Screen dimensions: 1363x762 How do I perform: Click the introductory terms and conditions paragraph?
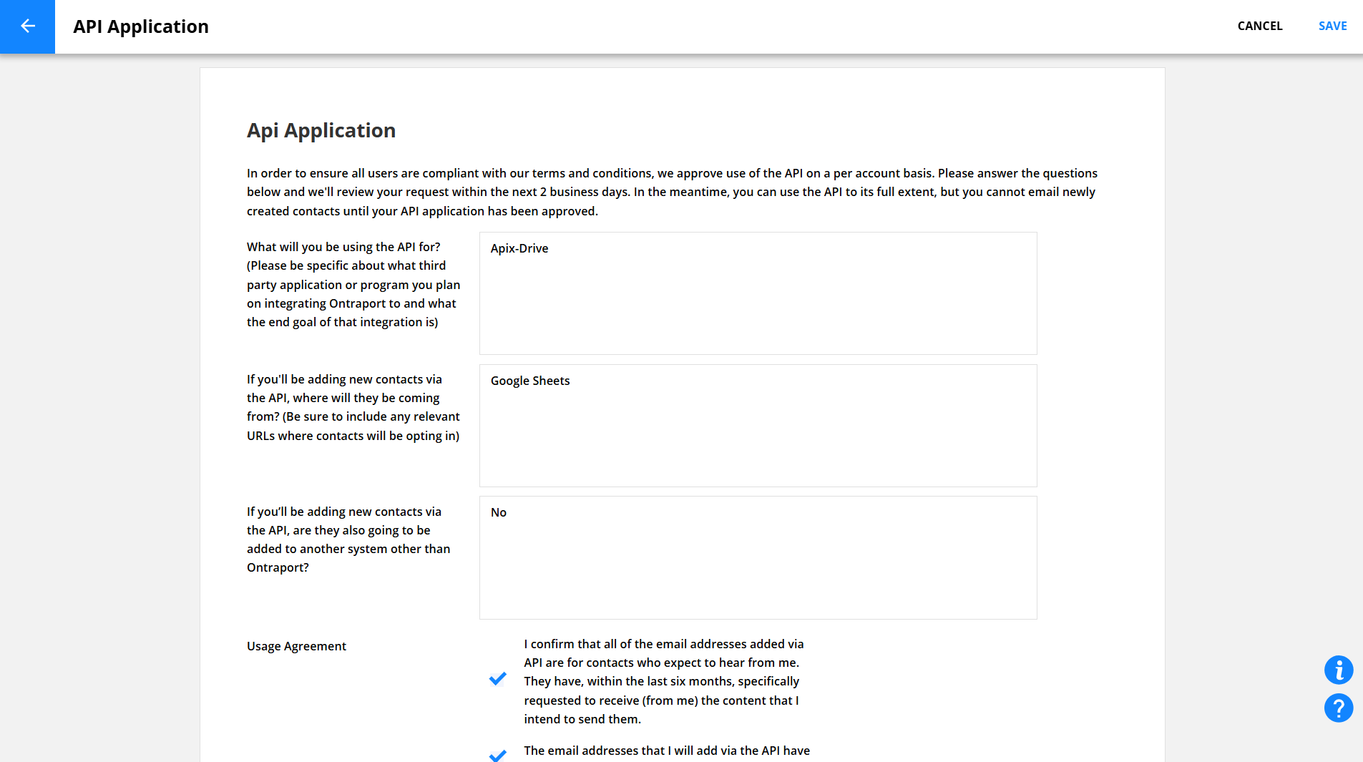[672, 192]
